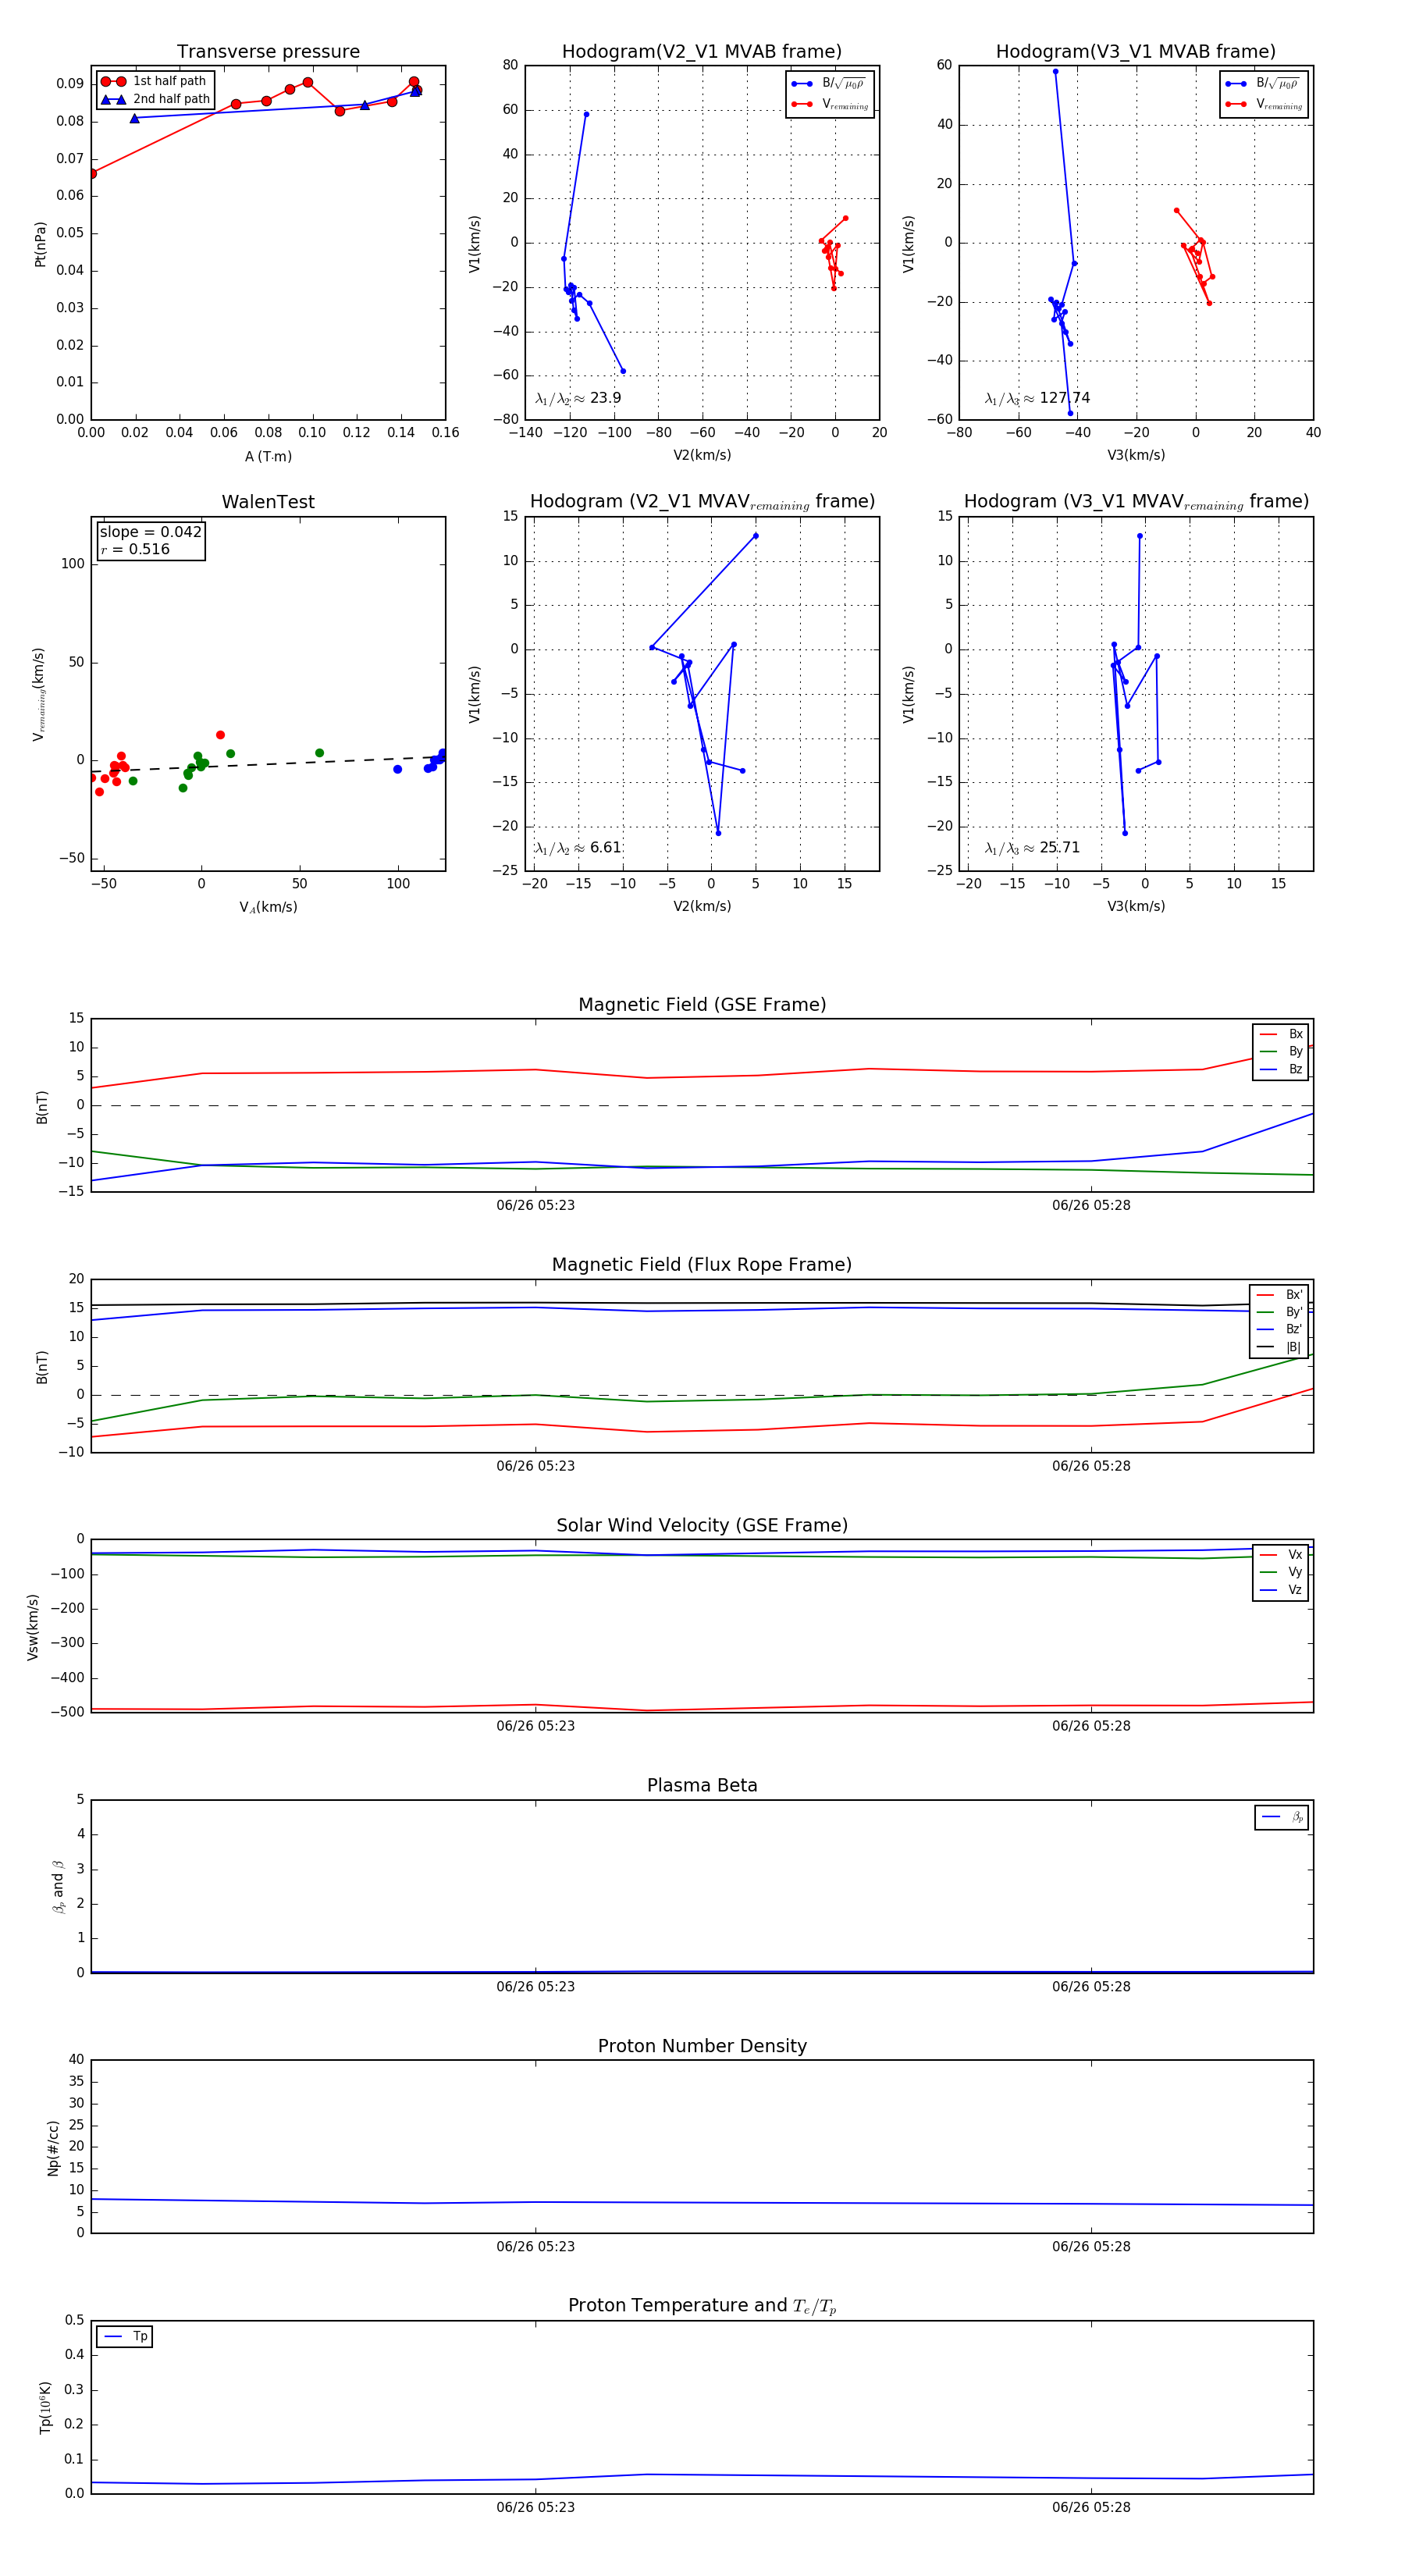This screenshot has width=1405, height=2576.
Task: Click the 'Proton Number Density' title
Action: [x=702, y=2046]
